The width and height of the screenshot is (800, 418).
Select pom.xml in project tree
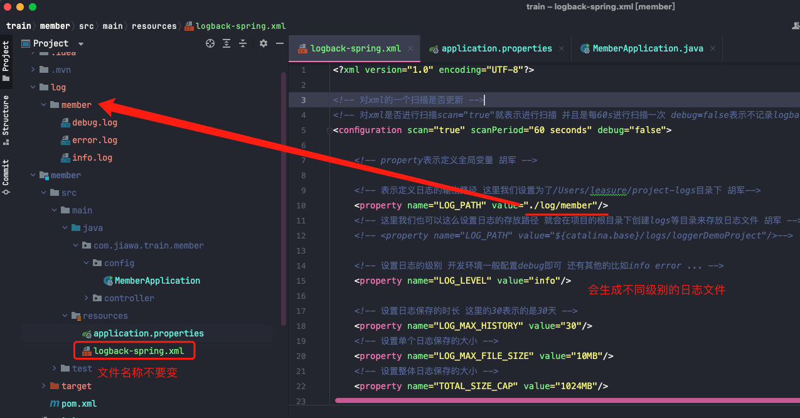[79, 404]
